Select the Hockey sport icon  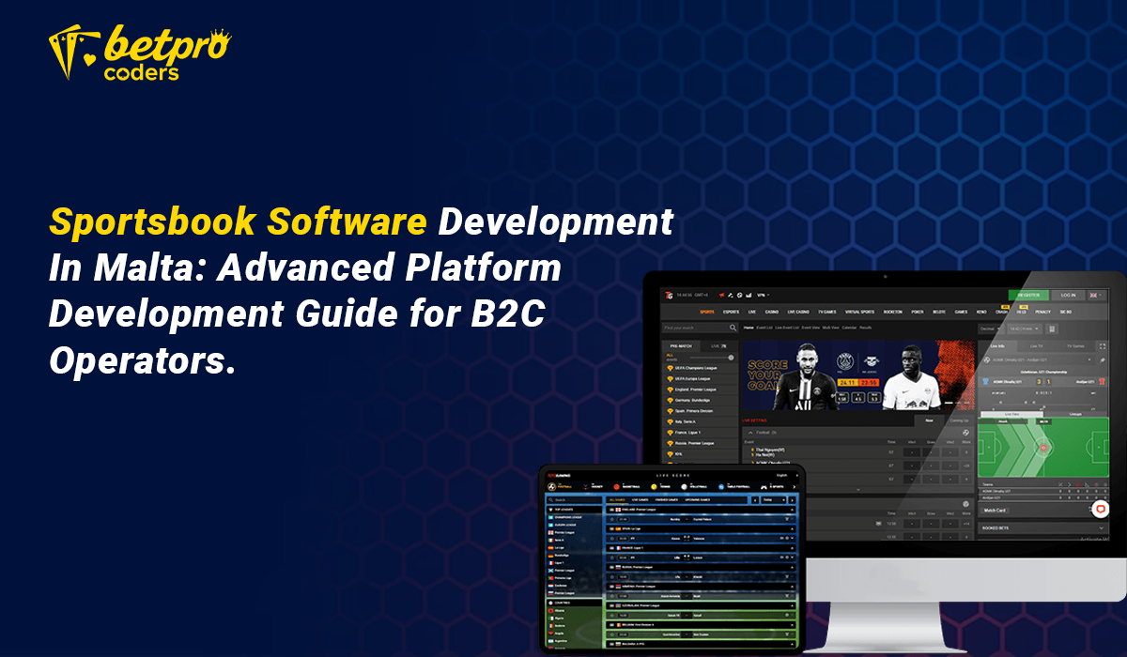point(584,486)
